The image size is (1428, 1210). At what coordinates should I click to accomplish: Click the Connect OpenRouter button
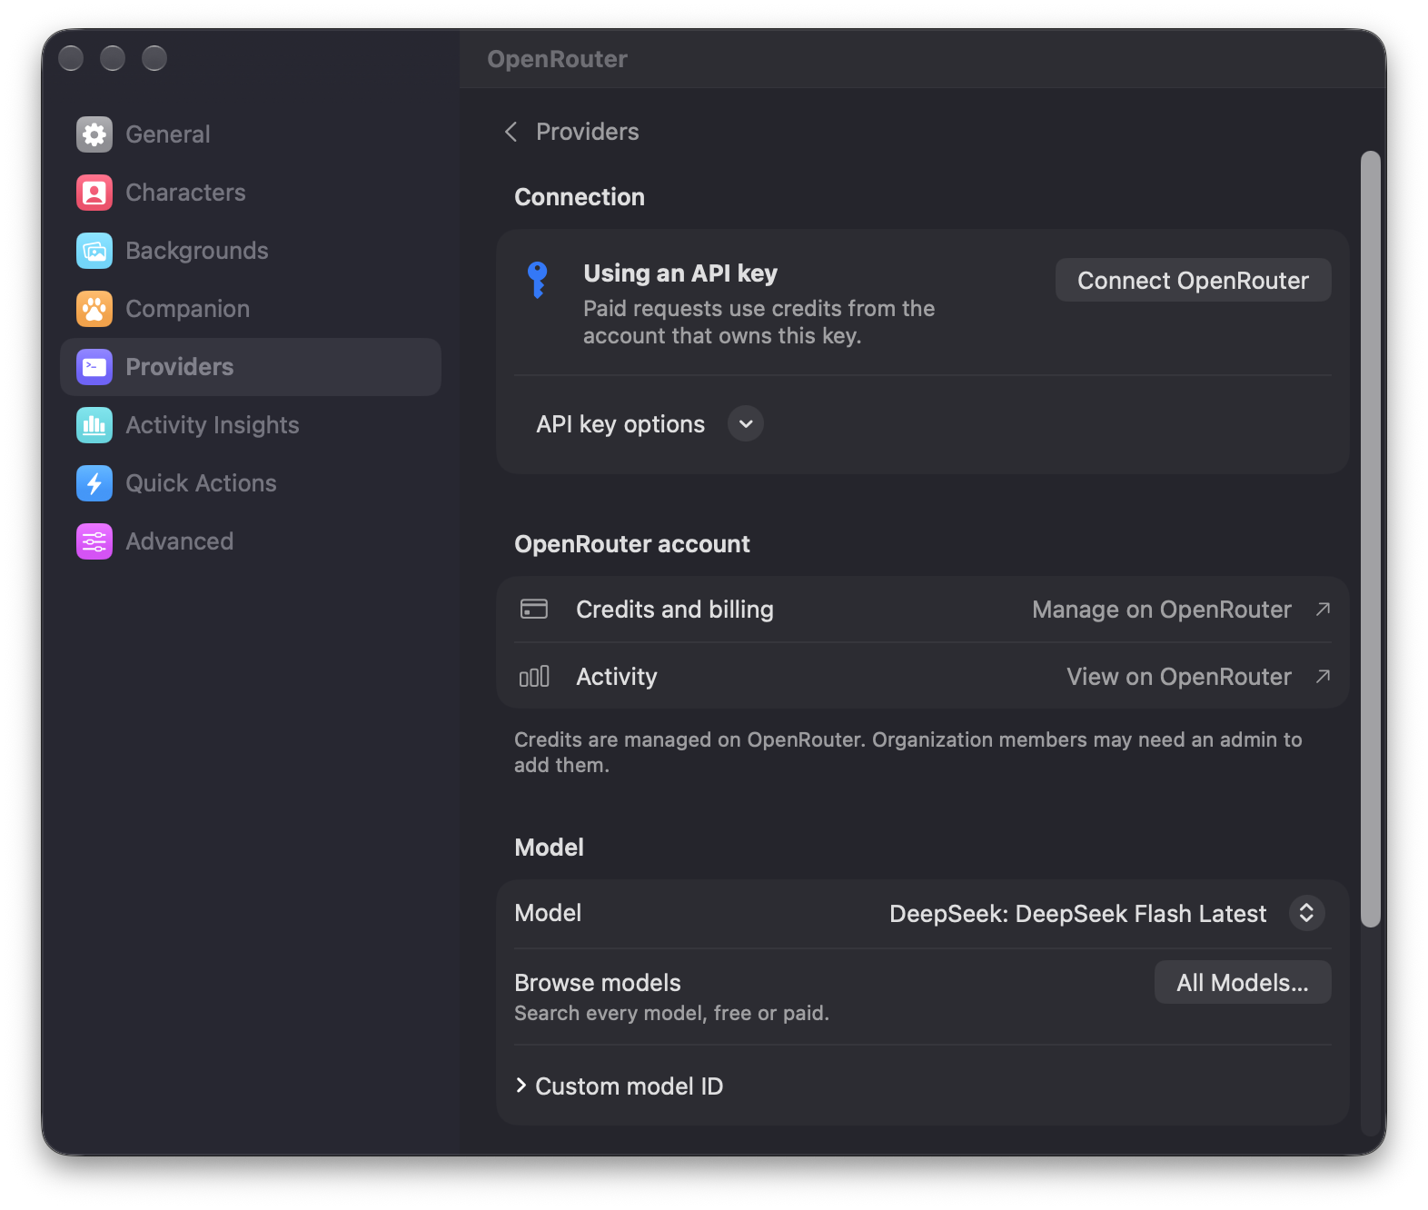coord(1193,281)
